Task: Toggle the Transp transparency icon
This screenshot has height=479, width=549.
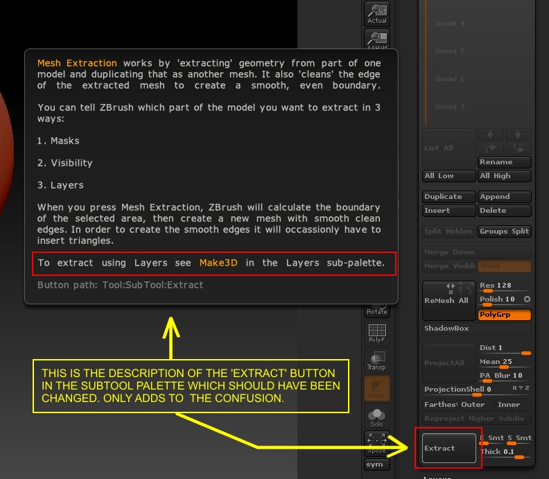Action: (x=376, y=360)
